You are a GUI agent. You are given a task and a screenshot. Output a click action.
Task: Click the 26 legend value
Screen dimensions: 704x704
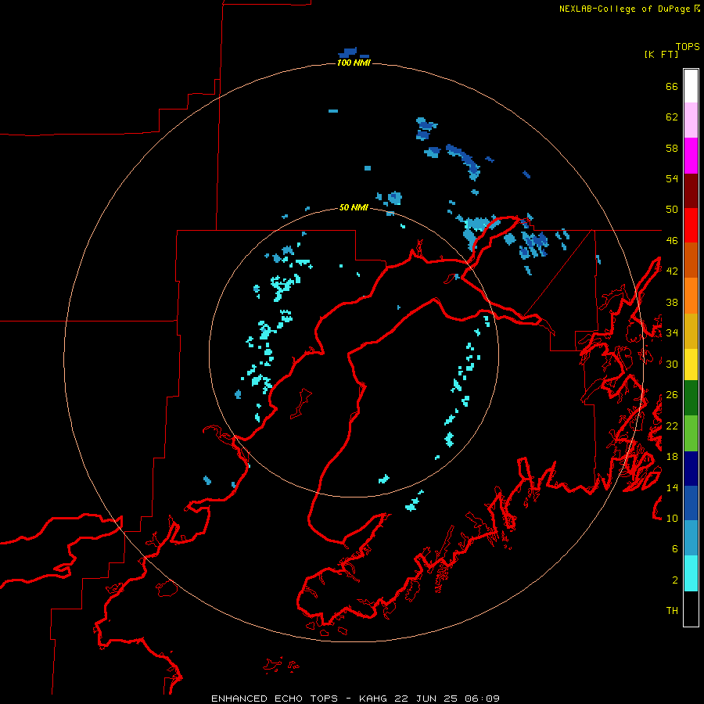coord(672,395)
